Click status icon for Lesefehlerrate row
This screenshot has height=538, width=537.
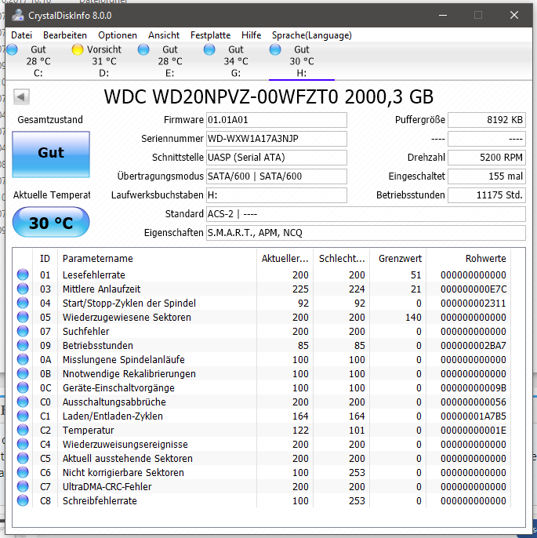(x=23, y=274)
